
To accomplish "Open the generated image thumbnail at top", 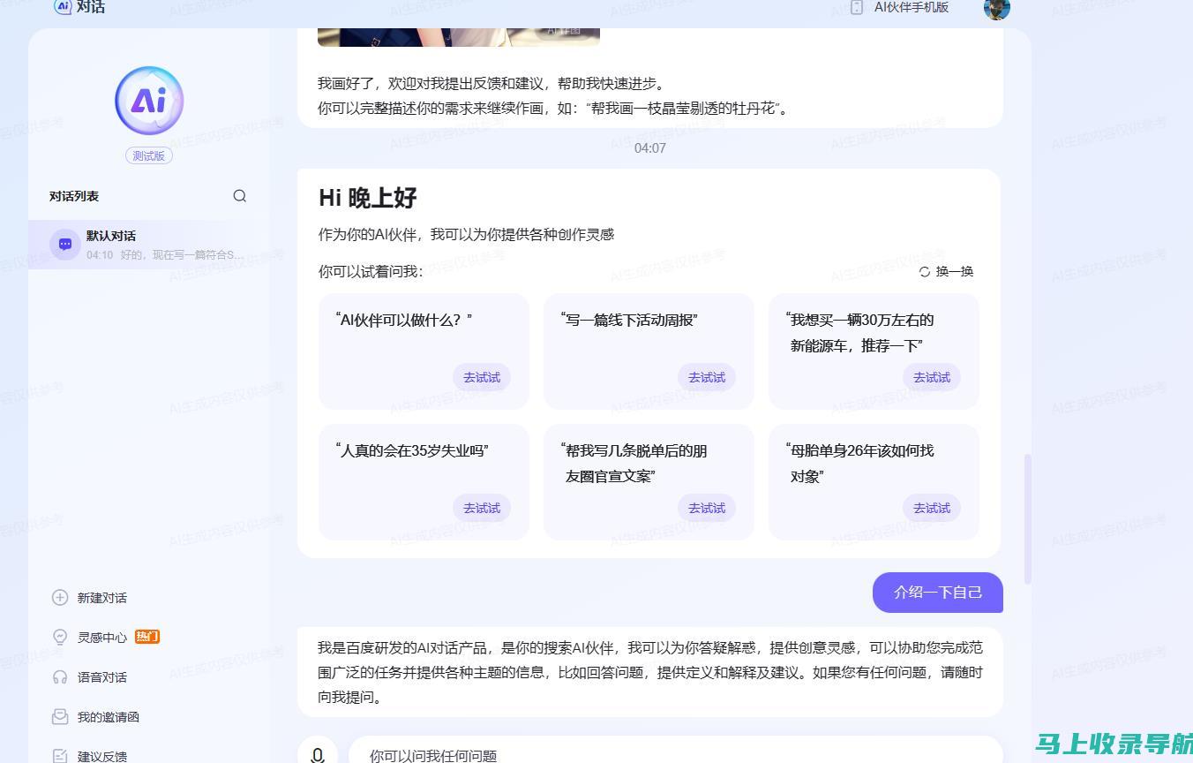I will [x=459, y=36].
